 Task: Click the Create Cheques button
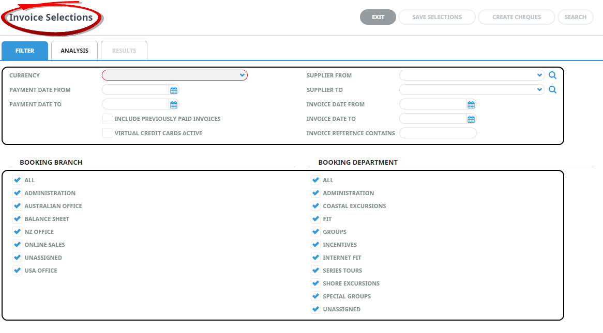pos(516,17)
